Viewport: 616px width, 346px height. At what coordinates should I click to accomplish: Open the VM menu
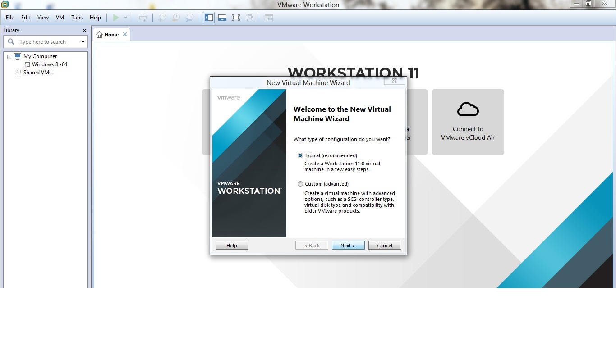click(60, 18)
